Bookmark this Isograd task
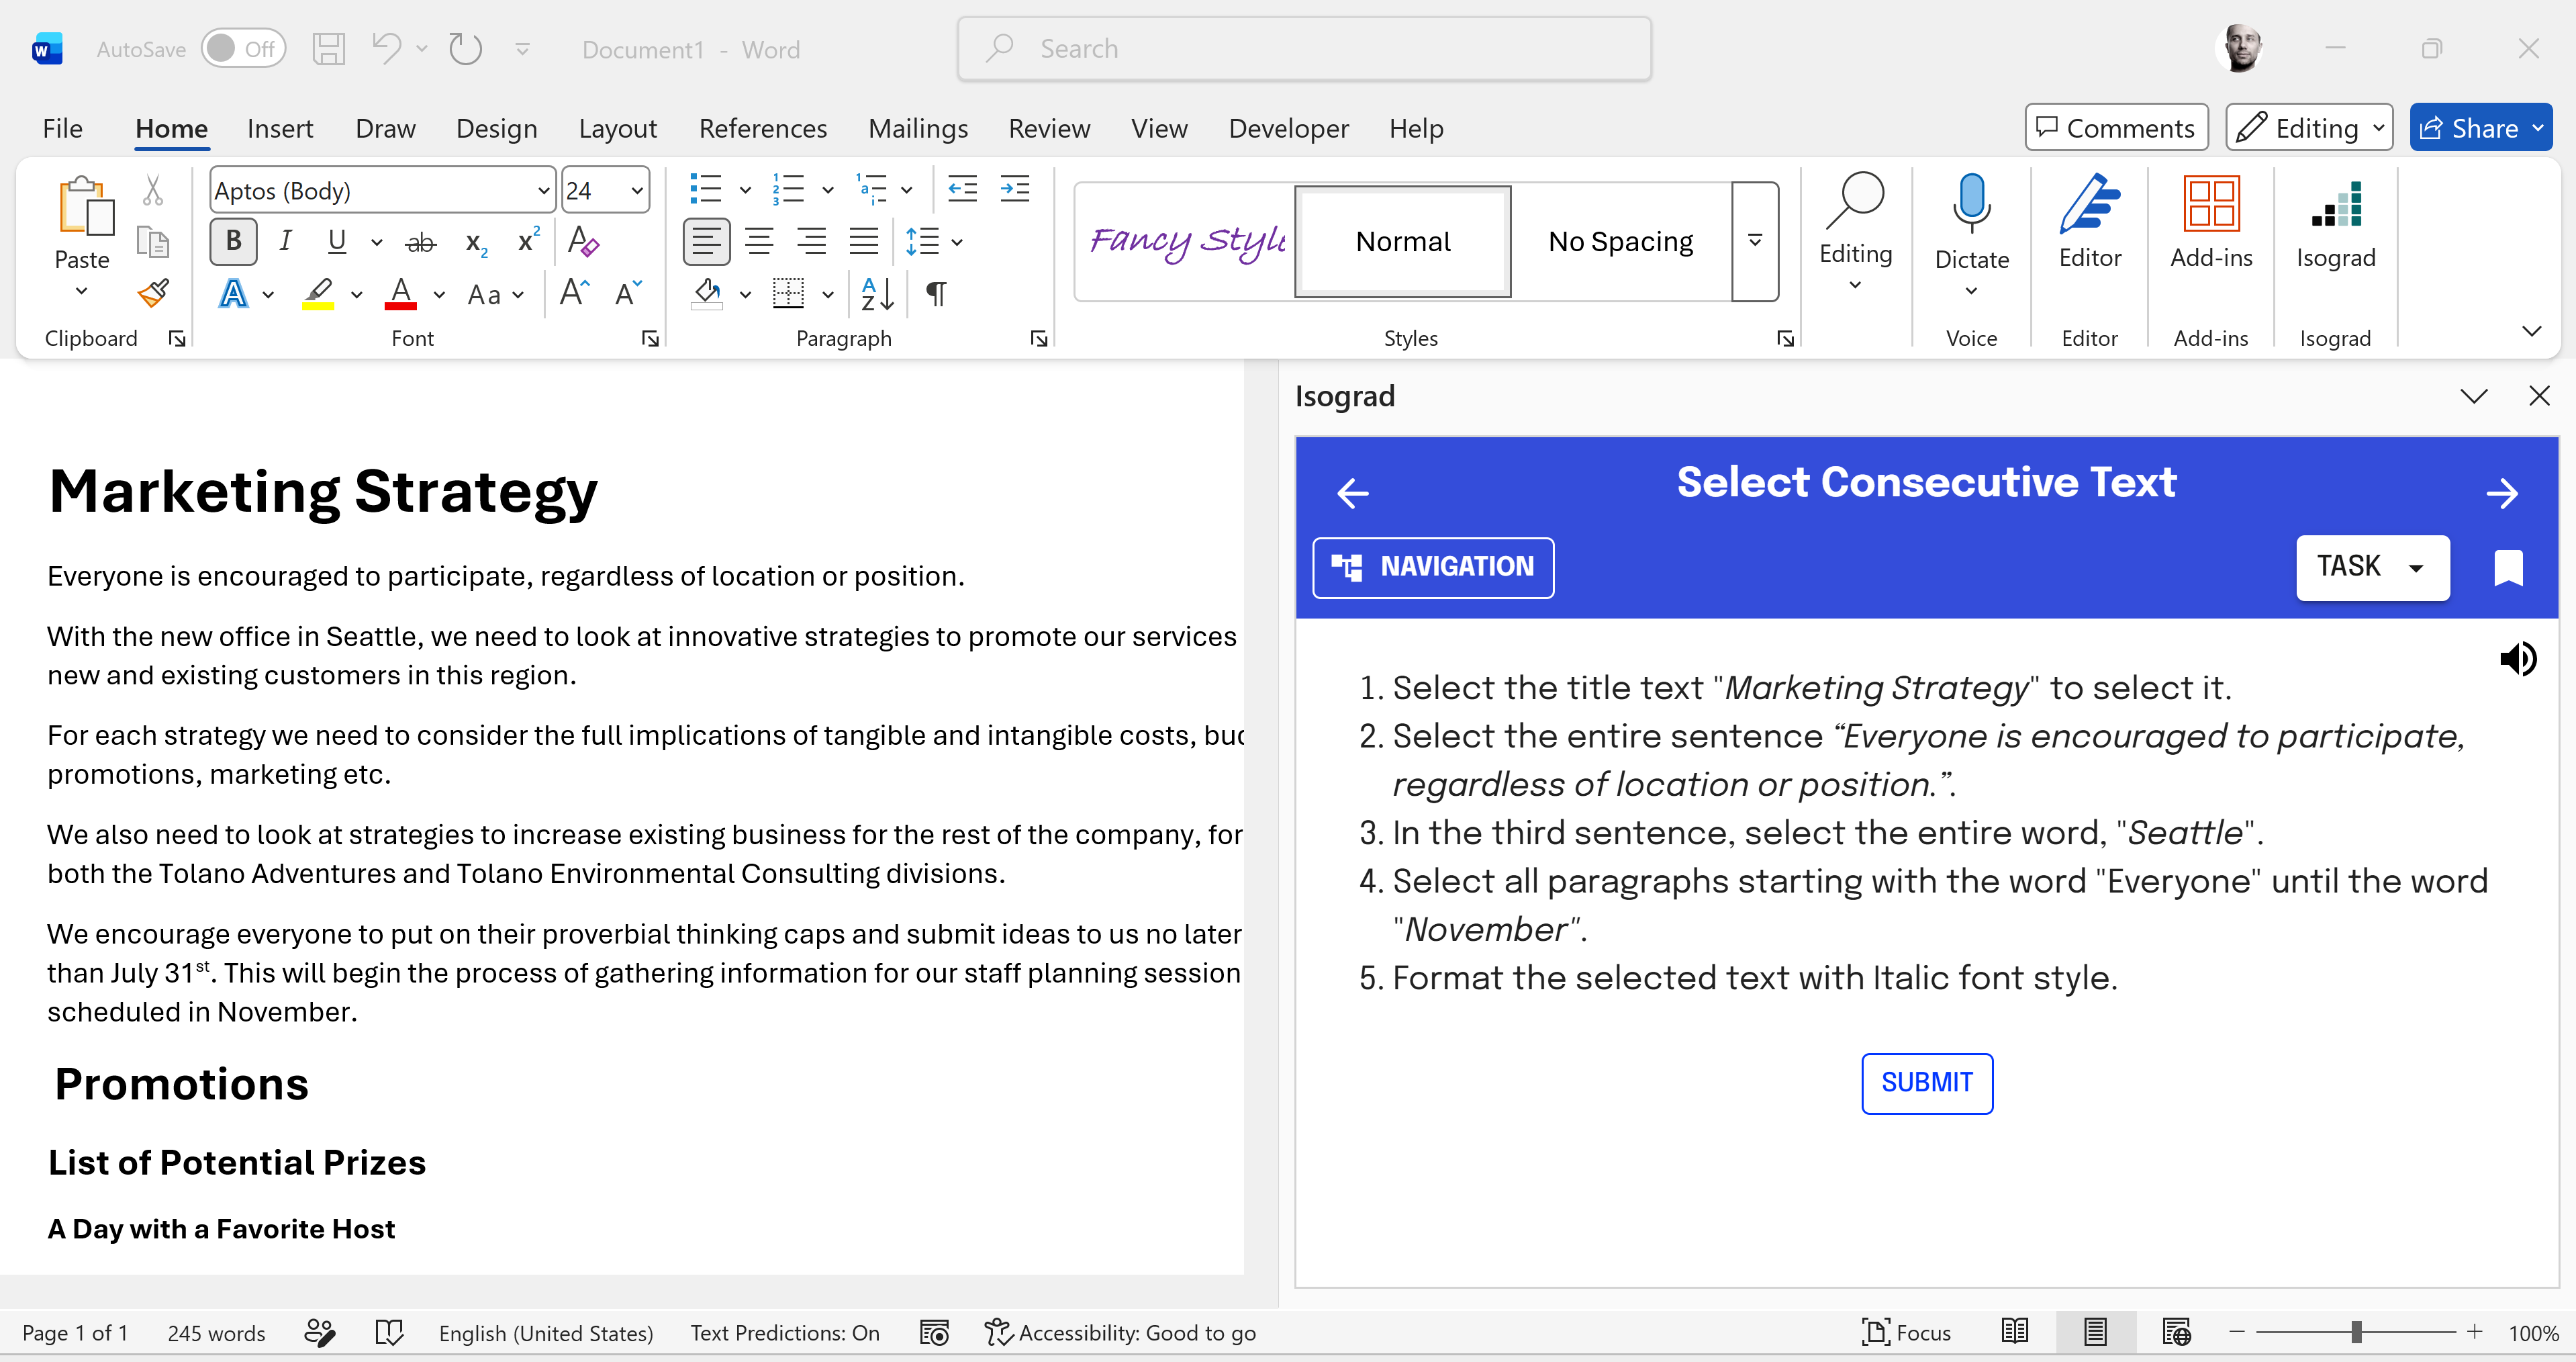The height and width of the screenshot is (1362, 2576). pyautogui.click(x=2508, y=568)
